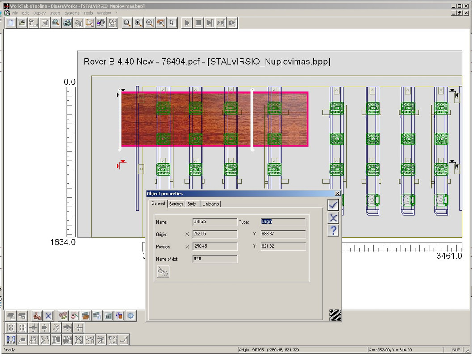The height and width of the screenshot is (357, 472).
Task: Click the Origin X field 252.05
Action: click(x=215, y=234)
